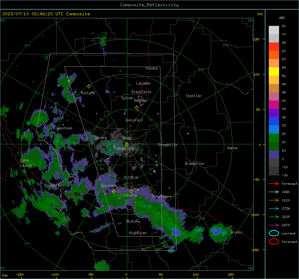Click the red 'forecast' ellipse icon
This screenshot has height=279, width=299.
click(274, 242)
